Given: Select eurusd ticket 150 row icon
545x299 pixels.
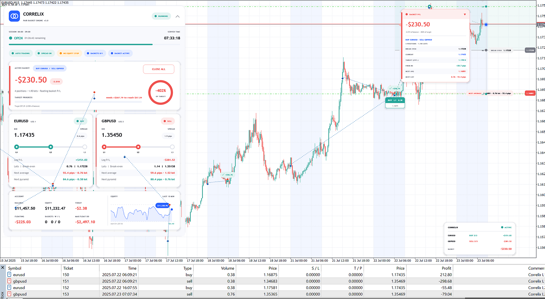Looking at the screenshot, I should click(9, 274).
